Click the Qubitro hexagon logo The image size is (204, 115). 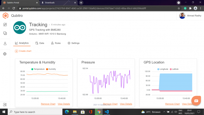(5, 16)
